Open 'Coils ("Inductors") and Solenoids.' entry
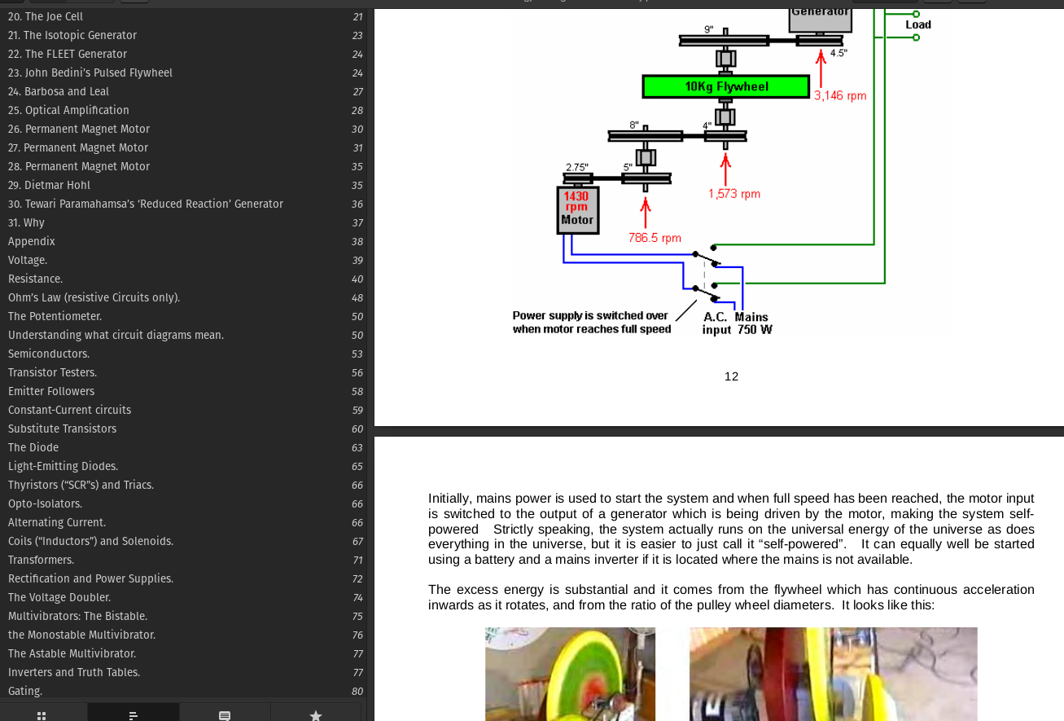Image resolution: width=1064 pixels, height=721 pixels. (x=90, y=541)
